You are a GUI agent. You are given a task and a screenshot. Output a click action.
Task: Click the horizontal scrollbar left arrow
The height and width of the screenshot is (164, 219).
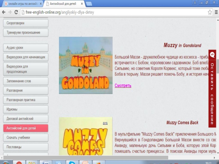(x=2, y=158)
